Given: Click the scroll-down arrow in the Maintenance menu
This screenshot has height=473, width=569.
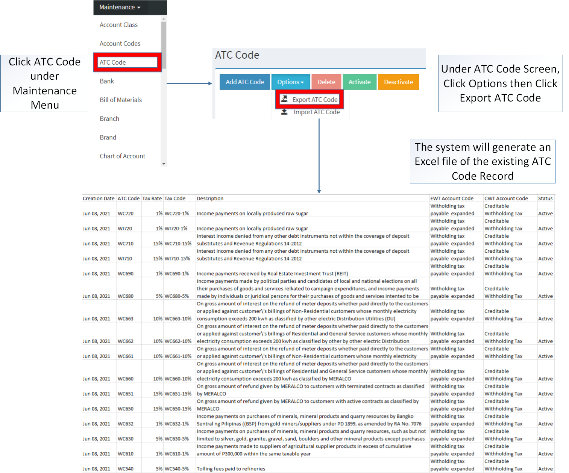Looking at the screenshot, I should coord(163,163).
